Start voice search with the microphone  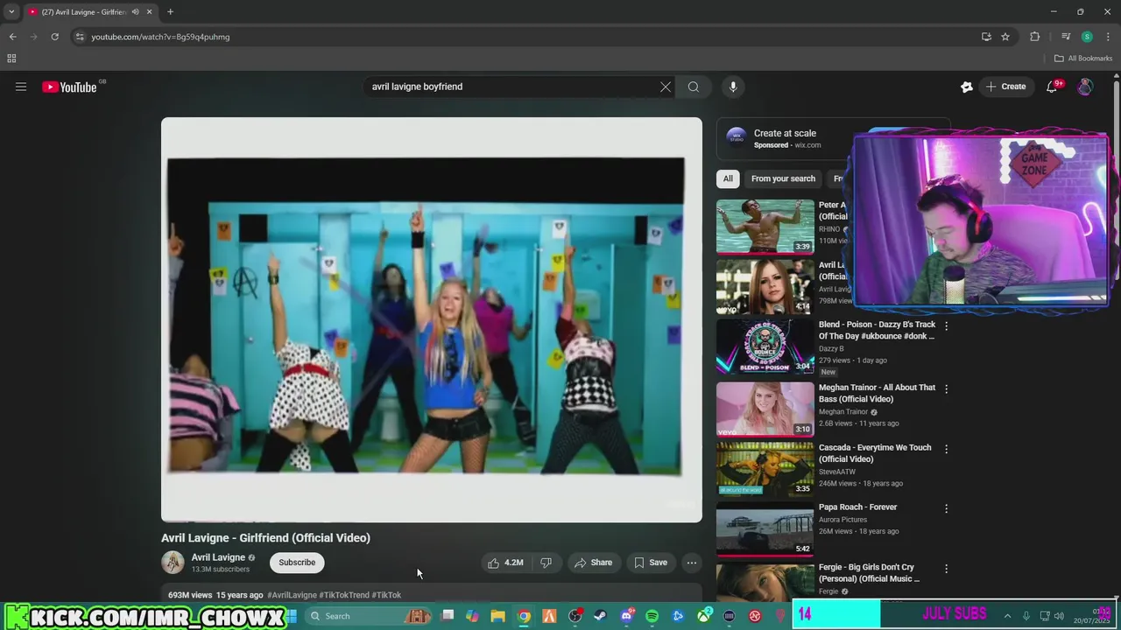733,87
